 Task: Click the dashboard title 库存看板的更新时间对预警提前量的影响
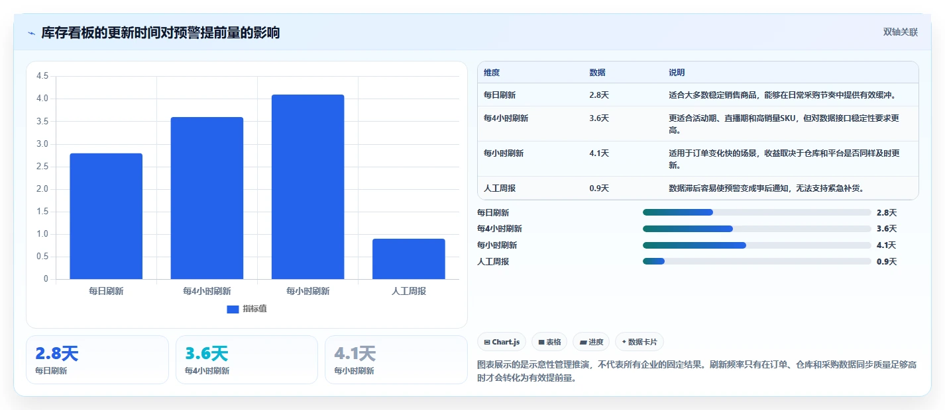click(x=160, y=33)
